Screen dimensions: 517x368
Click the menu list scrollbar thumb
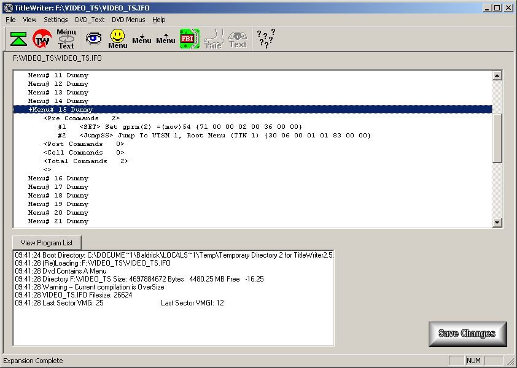(497, 138)
